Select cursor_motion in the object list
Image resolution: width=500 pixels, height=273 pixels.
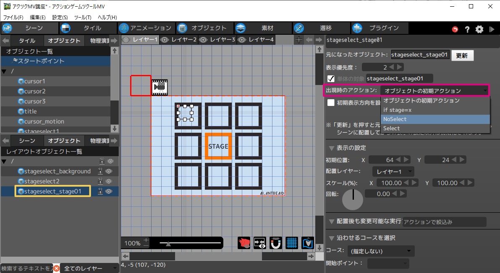(44, 121)
